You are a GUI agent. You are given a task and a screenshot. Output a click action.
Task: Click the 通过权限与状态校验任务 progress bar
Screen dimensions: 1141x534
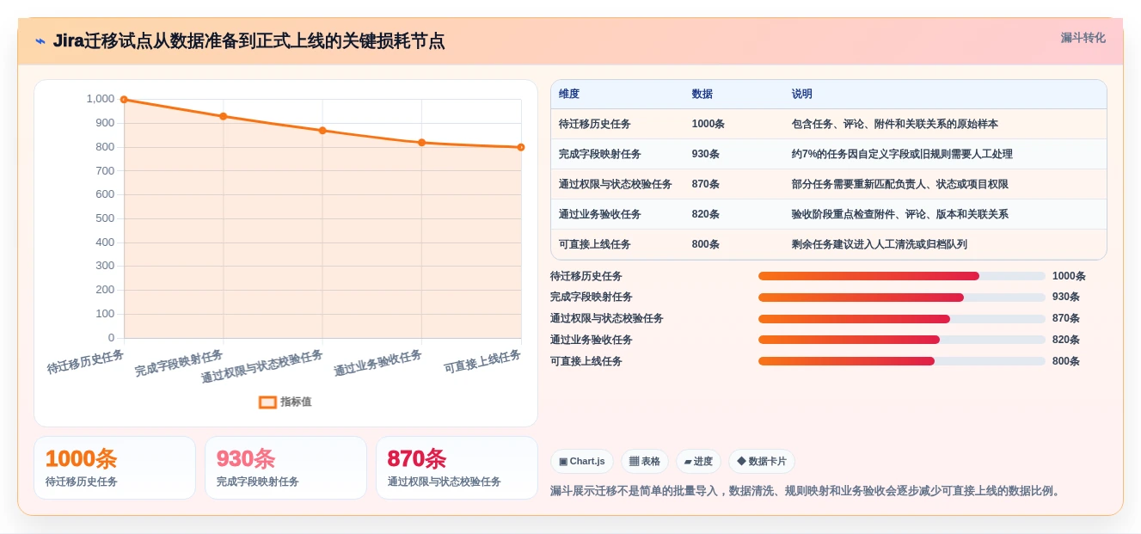click(902, 319)
